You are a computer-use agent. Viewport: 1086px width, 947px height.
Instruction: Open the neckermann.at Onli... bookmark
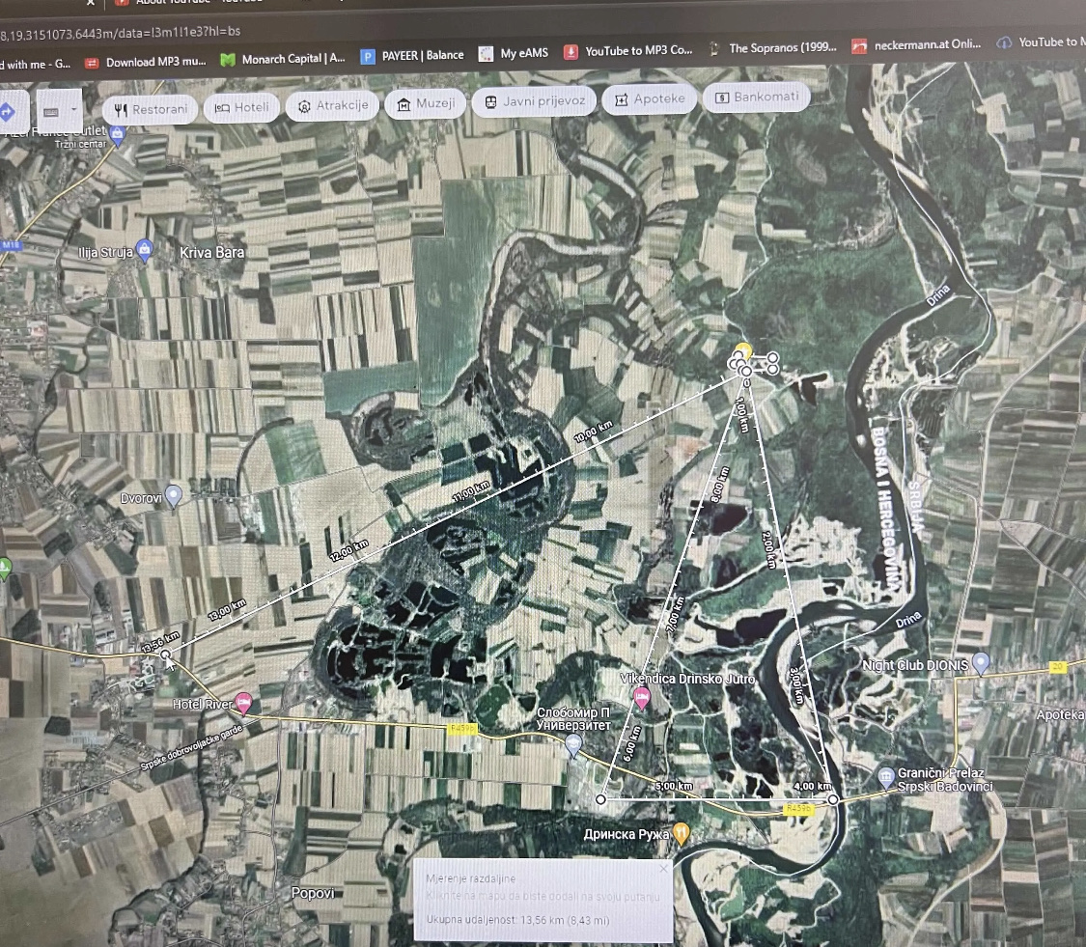pyautogui.click(x=916, y=45)
